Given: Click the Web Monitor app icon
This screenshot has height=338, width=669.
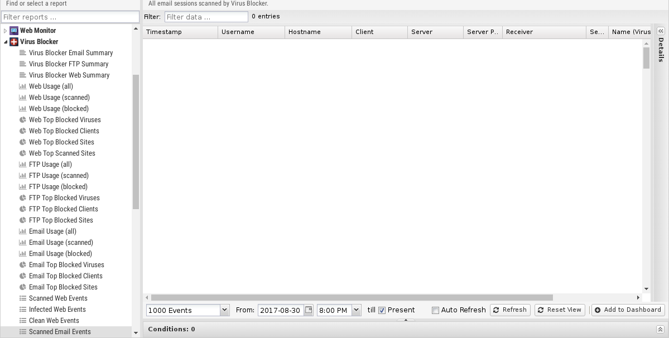Looking at the screenshot, I should point(14,31).
